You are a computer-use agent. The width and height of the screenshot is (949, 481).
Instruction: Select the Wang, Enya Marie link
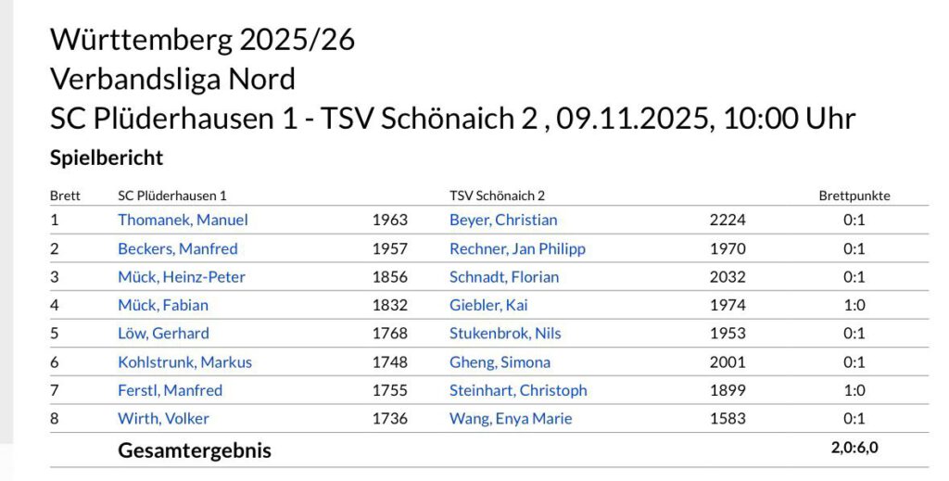pyautogui.click(x=511, y=419)
